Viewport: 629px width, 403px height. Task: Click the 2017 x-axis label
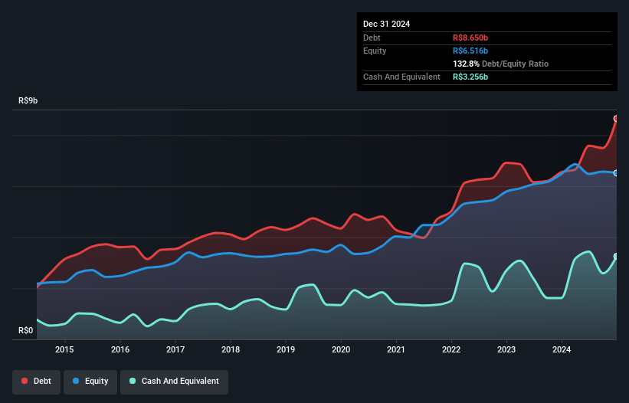(175, 349)
